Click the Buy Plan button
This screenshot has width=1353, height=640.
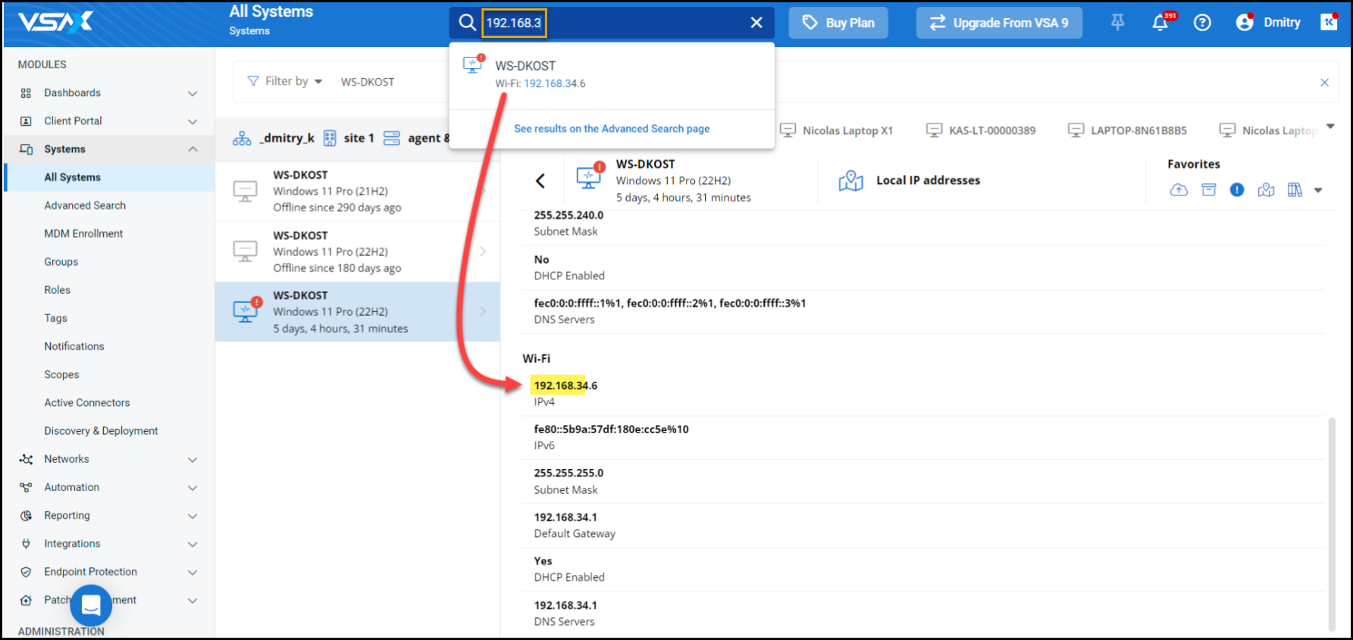838,23
